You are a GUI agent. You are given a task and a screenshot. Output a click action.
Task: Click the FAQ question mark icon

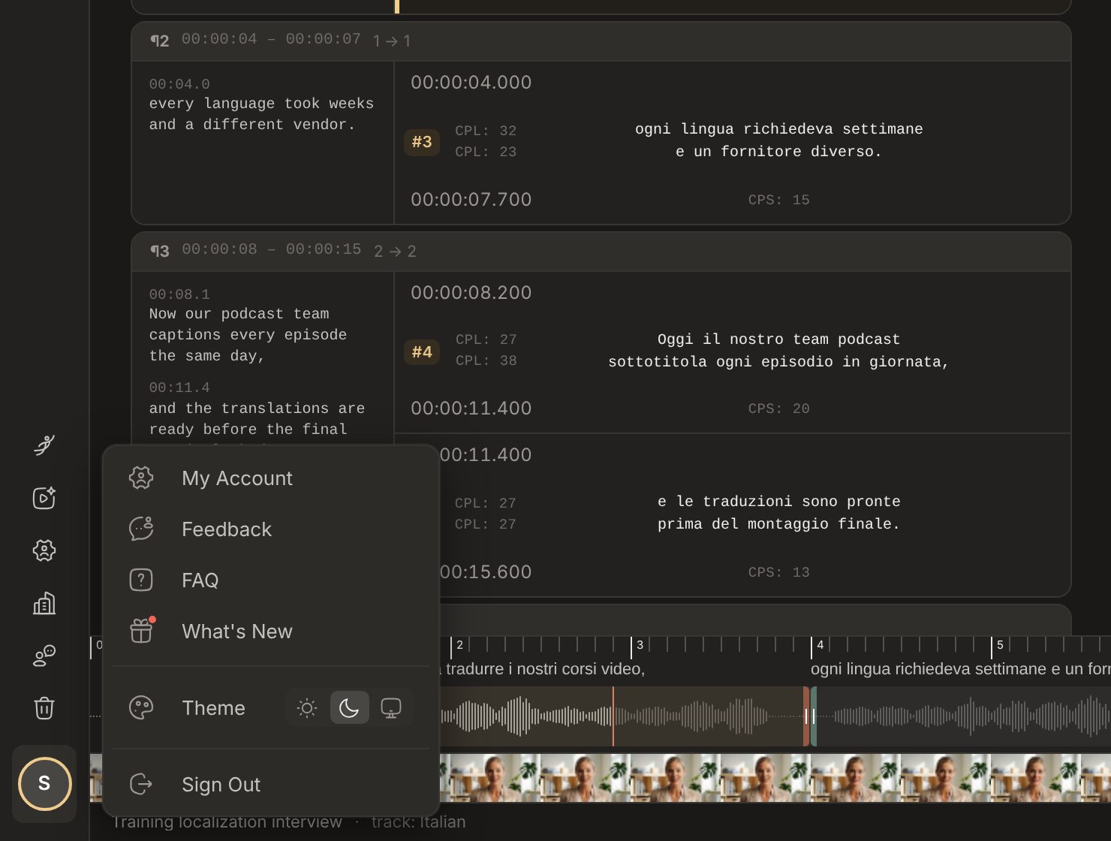[141, 580]
